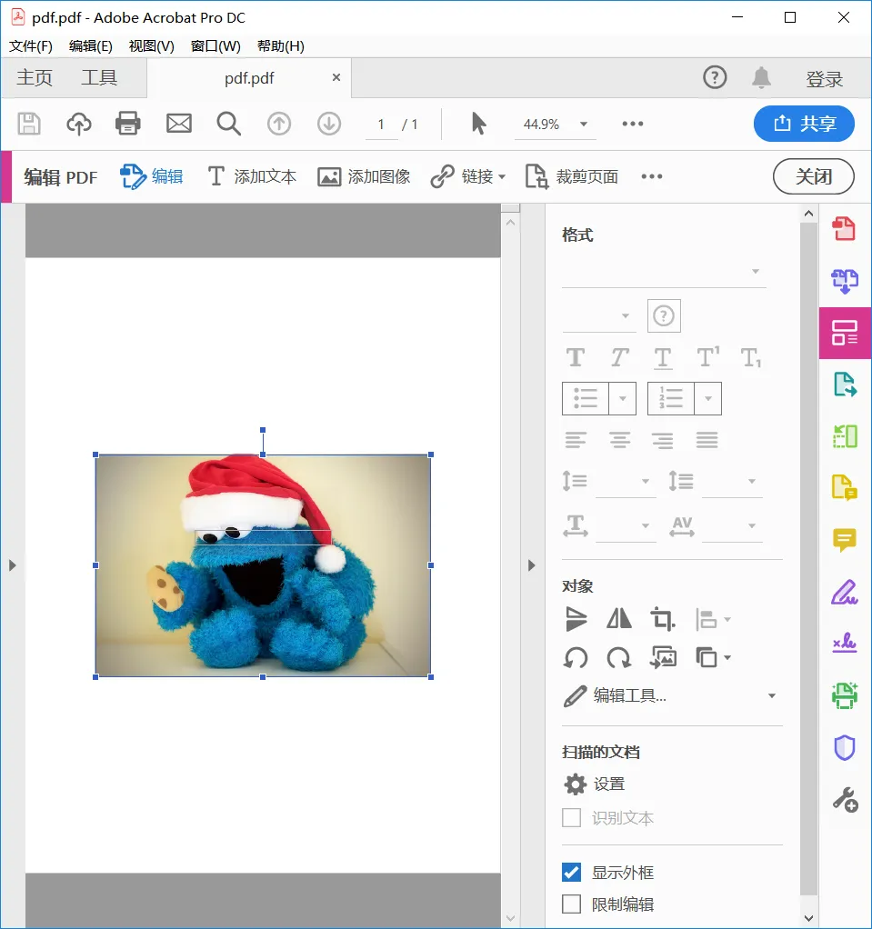Click the print icon in toolbar
Image resolution: width=872 pixels, height=929 pixels.
tap(127, 124)
